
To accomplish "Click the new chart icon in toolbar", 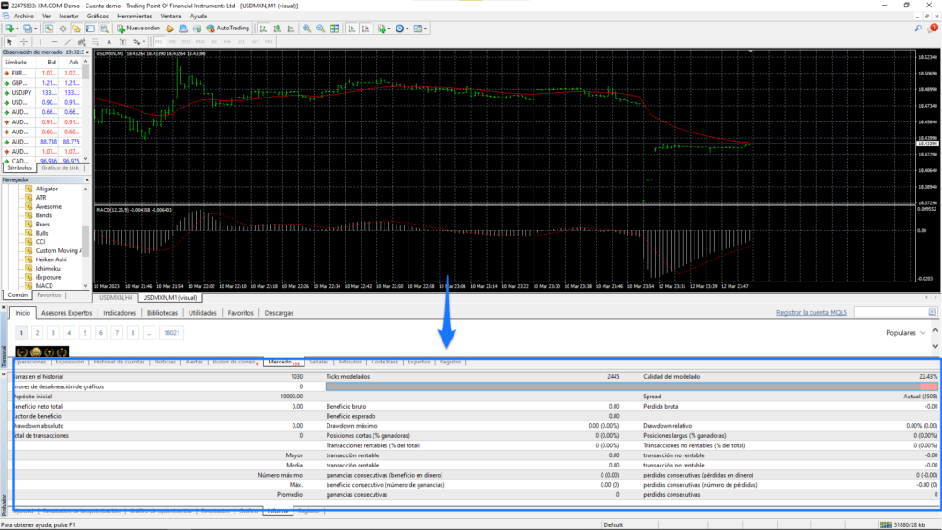I will click(x=9, y=29).
